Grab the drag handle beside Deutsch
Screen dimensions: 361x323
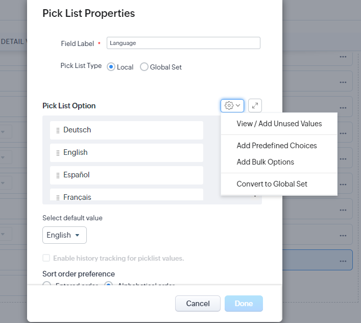58,130
